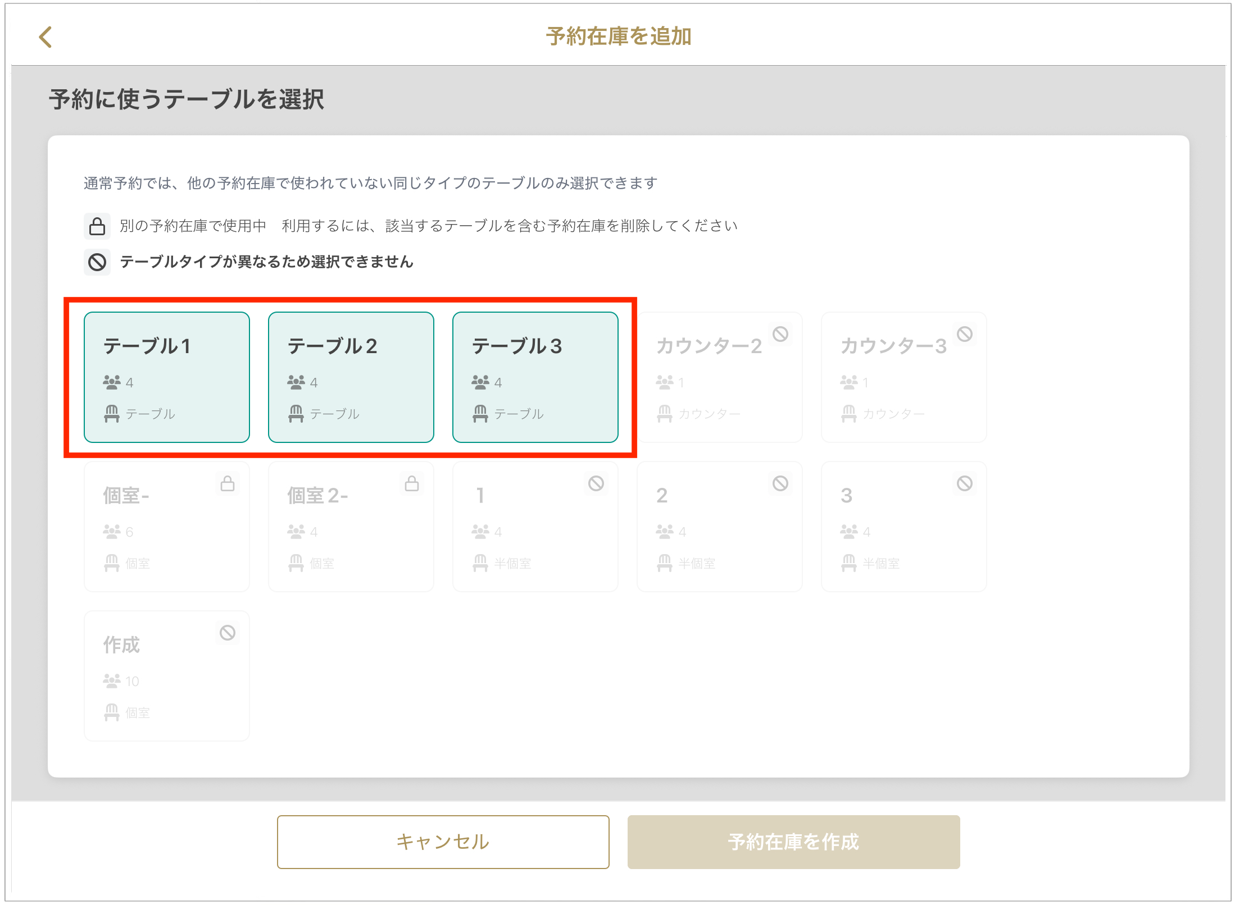Click prohibited icon on カウンター2 card
This screenshot has height=905, width=1235.
point(780,335)
